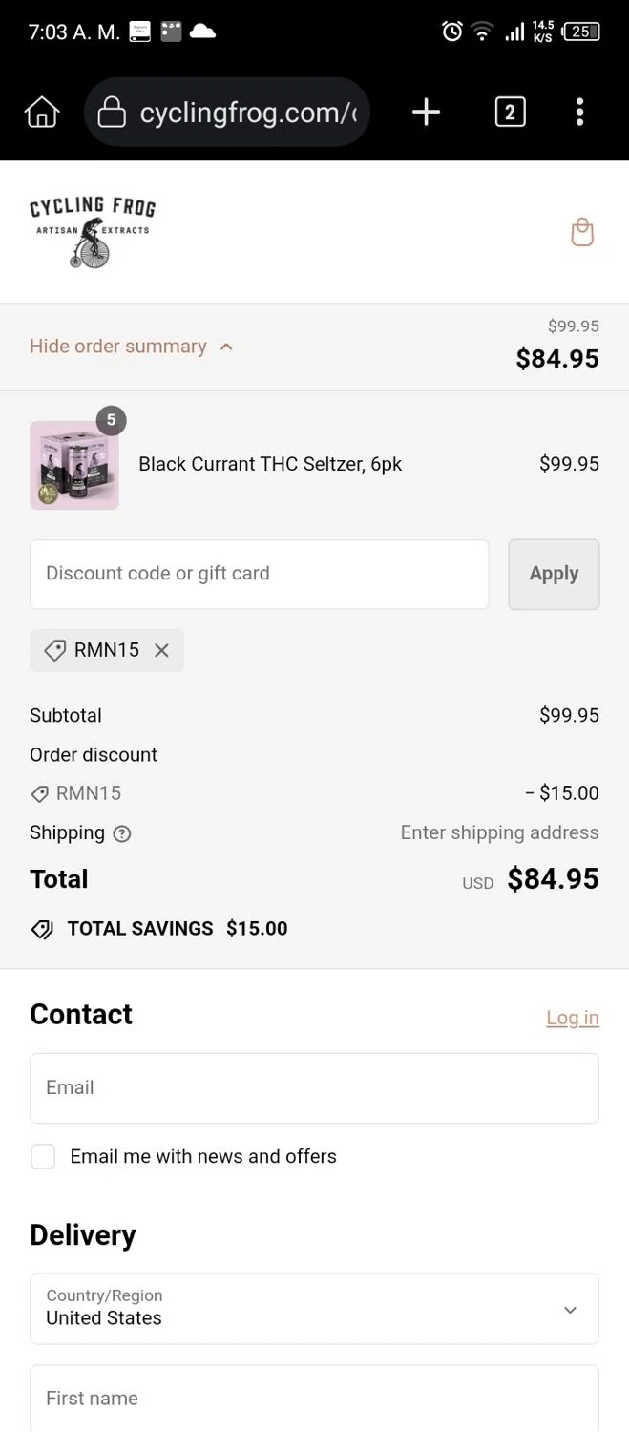Click the Apply discount button
Image resolution: width=629 pixels, height=1432 pixels.
[554, 574]
